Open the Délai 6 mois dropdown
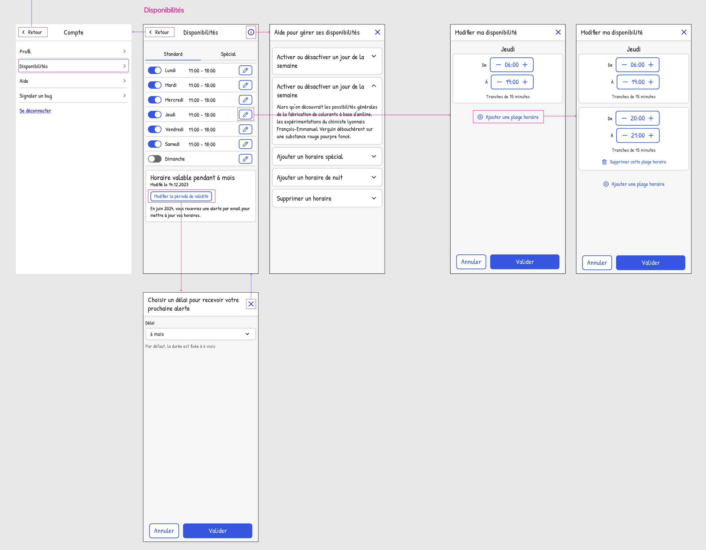Viewport: 706px width, 550px height. tap(201, 334)
